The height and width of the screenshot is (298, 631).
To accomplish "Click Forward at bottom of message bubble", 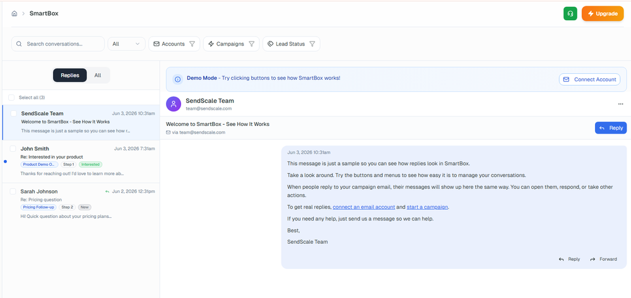I will click(x=603, y=260).
